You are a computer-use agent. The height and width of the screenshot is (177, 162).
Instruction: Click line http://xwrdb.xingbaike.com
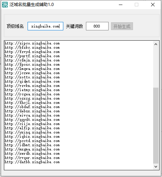[x=32, y=154]
